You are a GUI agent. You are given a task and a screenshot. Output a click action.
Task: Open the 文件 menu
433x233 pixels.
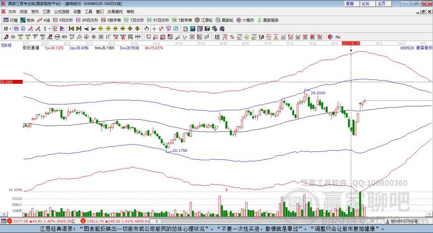point(12,11)
